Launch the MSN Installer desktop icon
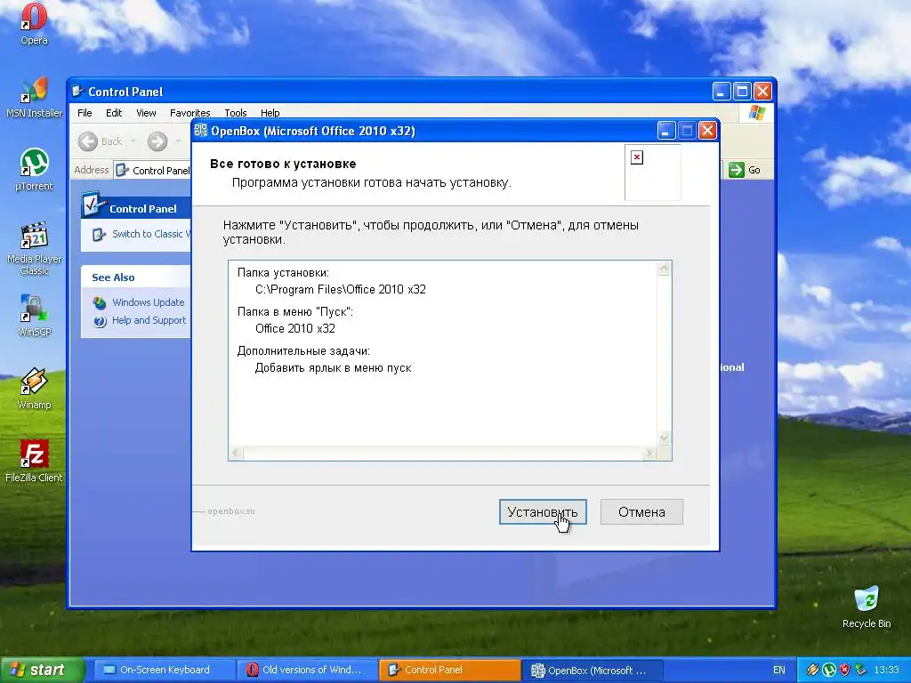The height and width of the screenshot is (683, 911). pos(34,97)
